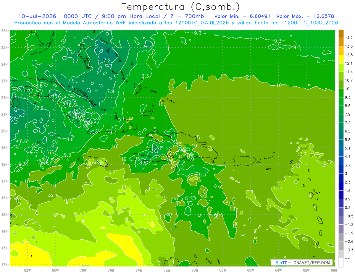
Task: Pick the dark blue swatch between 1.6 and 2.3
Action: 341,186
